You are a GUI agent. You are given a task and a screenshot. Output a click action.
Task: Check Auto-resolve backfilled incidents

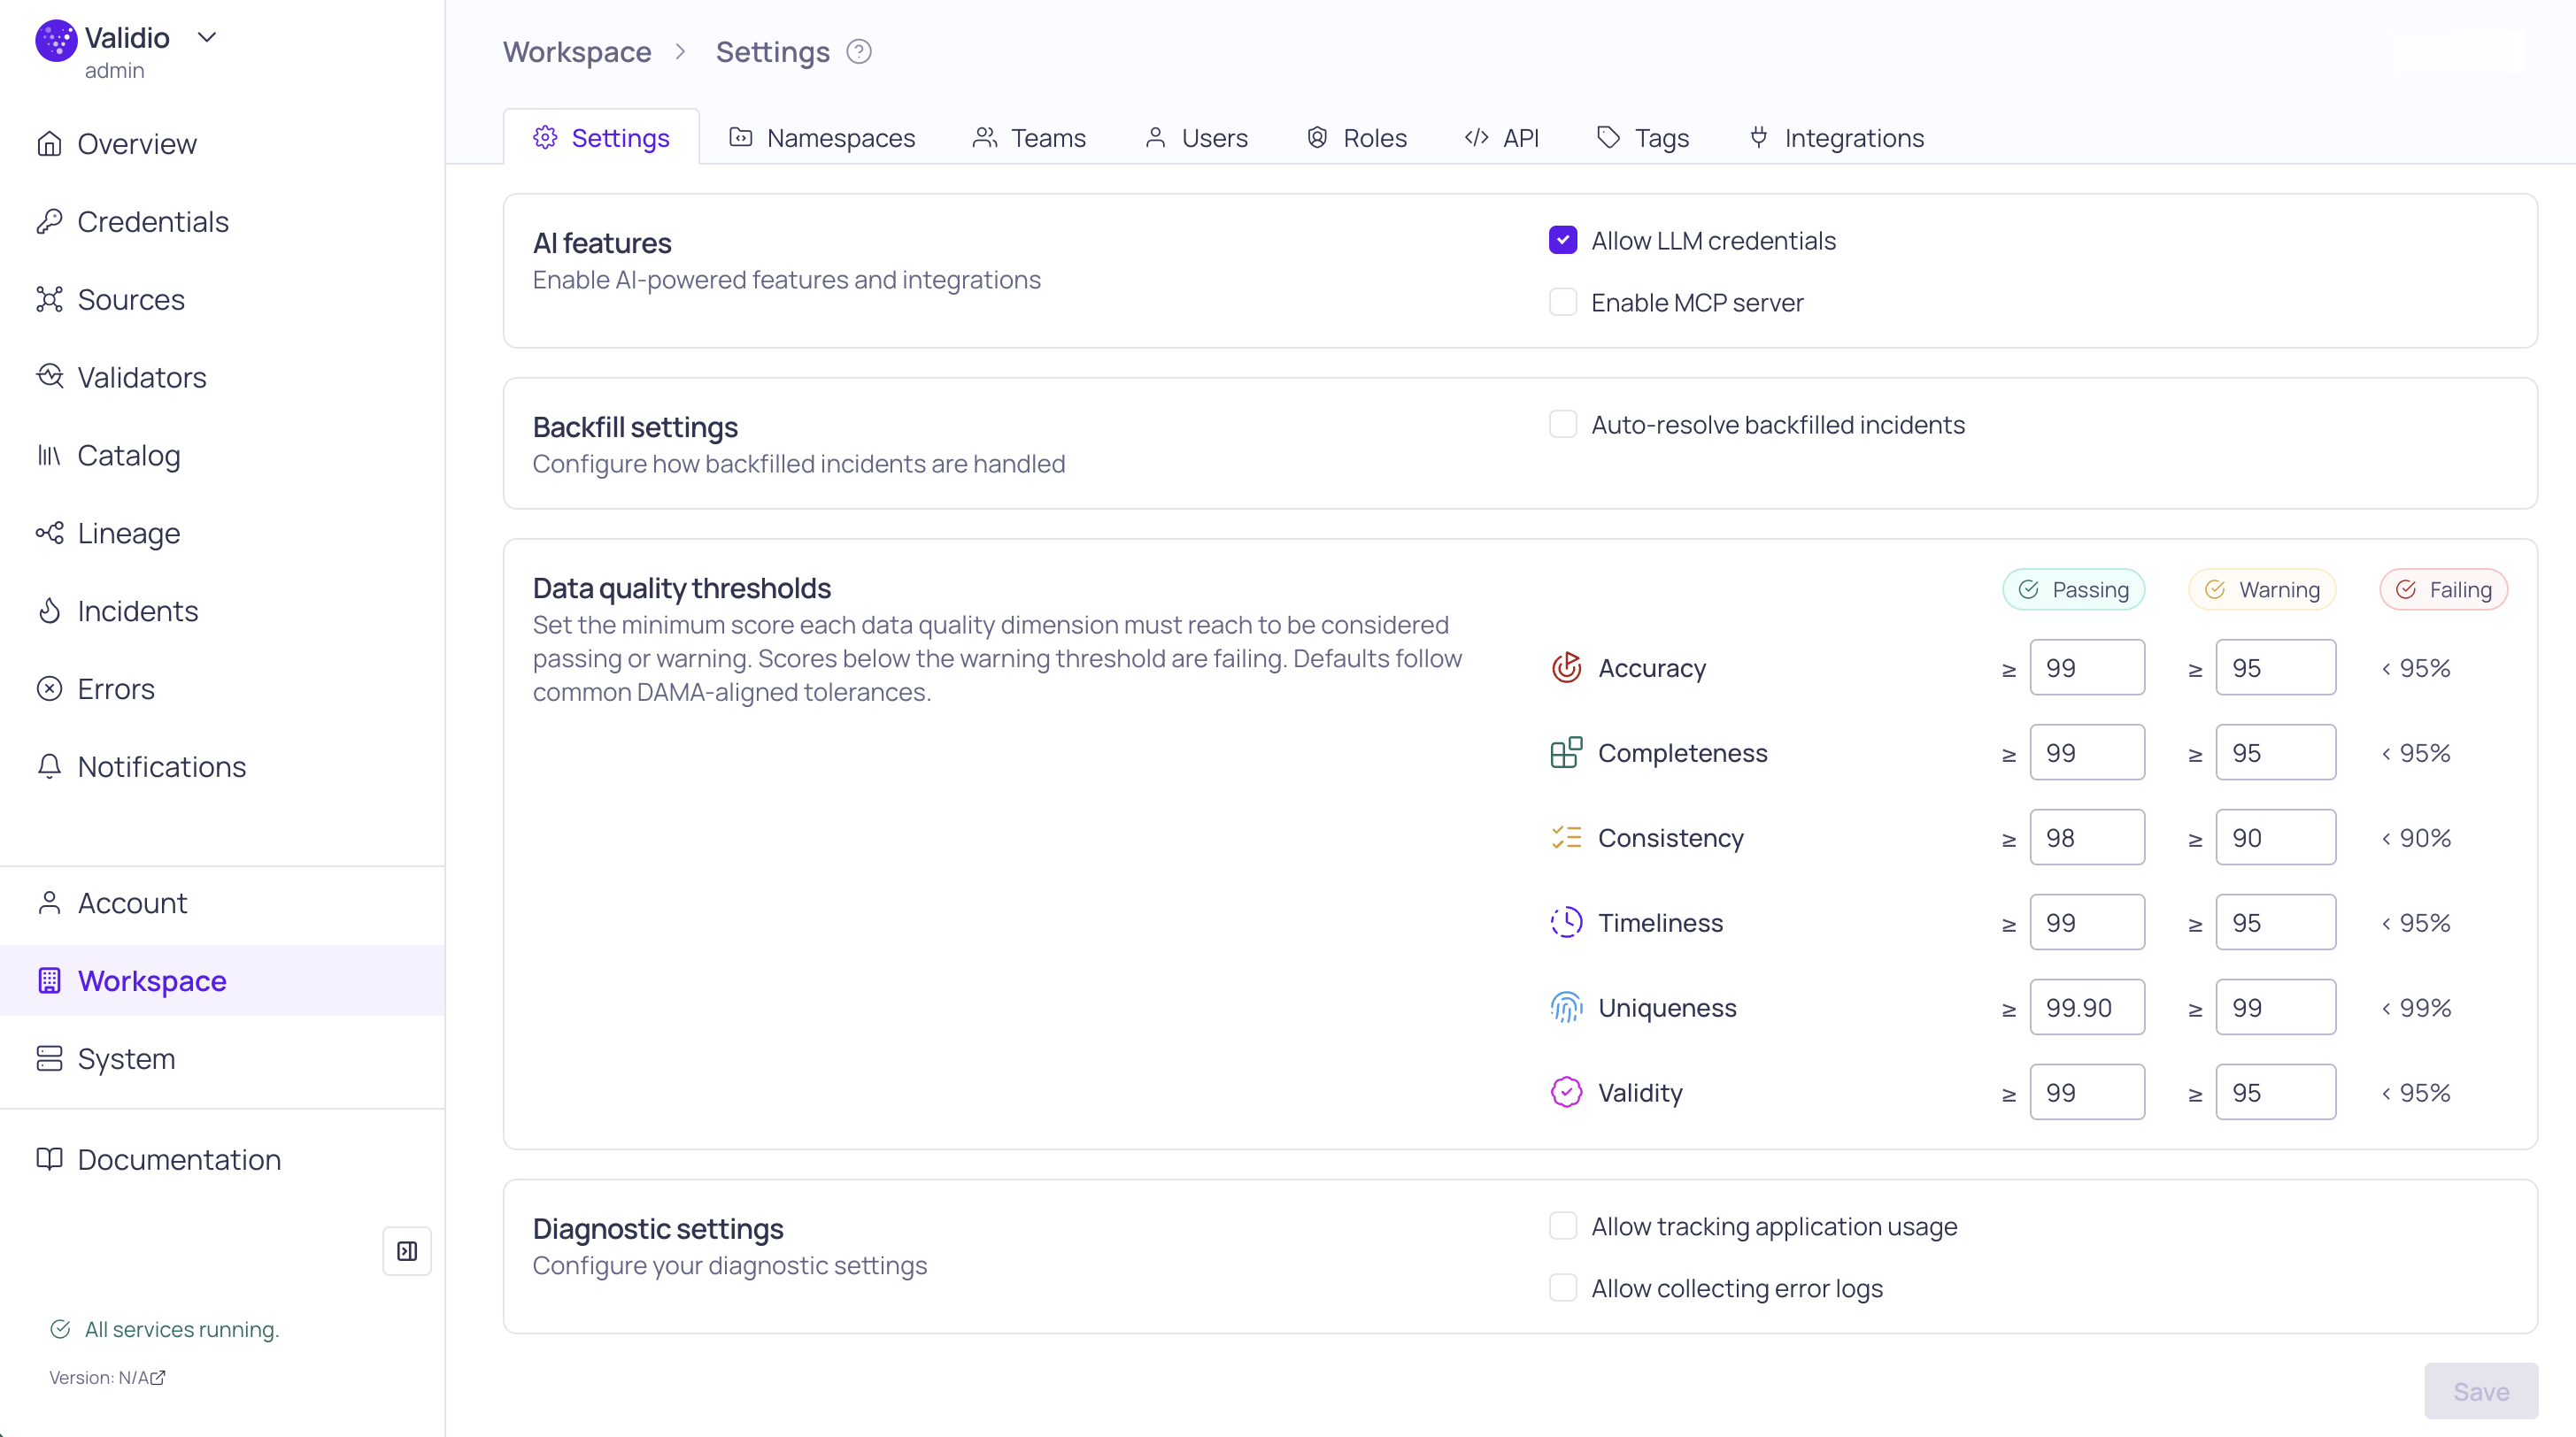(1563, 425)
